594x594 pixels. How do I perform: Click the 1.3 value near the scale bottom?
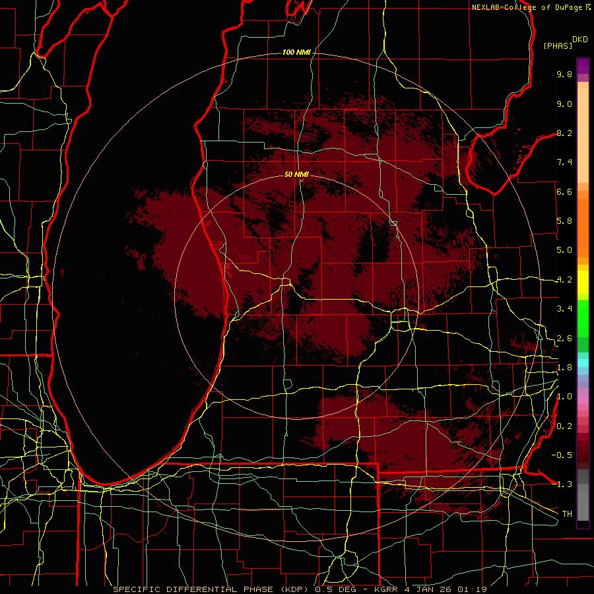[564, 484]
